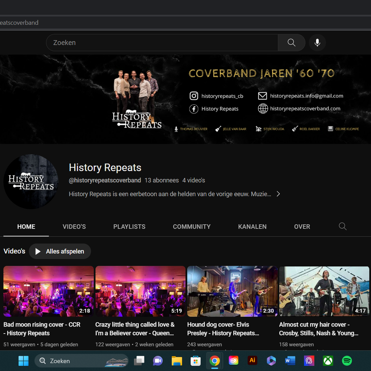Image resolution: width=371 pixels, height=371 pixels.
Task: Open channel search magnifier beside OVER tab
Action: (x=342, y=226)
